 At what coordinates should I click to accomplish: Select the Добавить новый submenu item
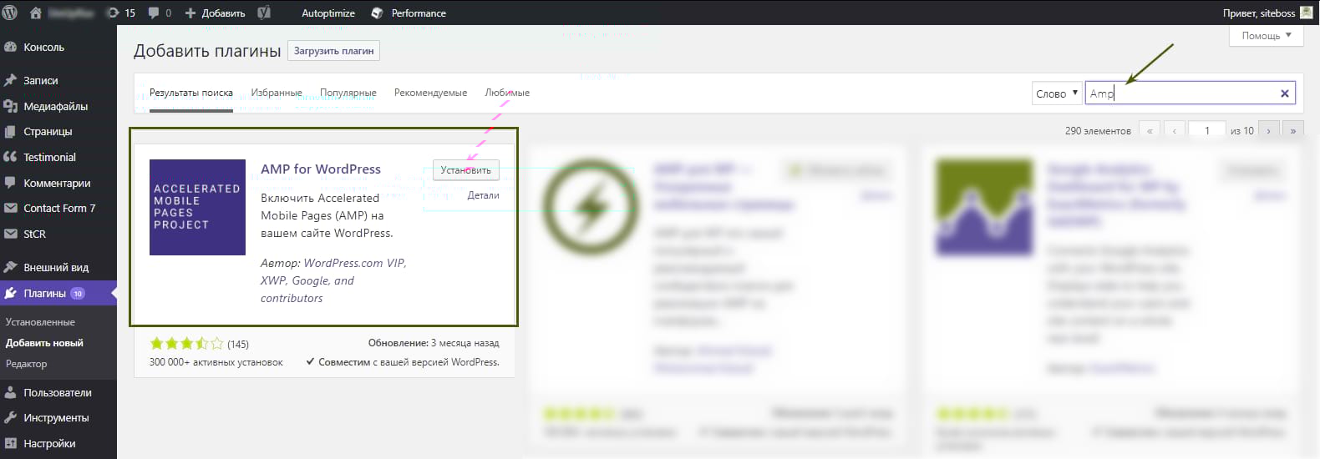coord(44,343)
